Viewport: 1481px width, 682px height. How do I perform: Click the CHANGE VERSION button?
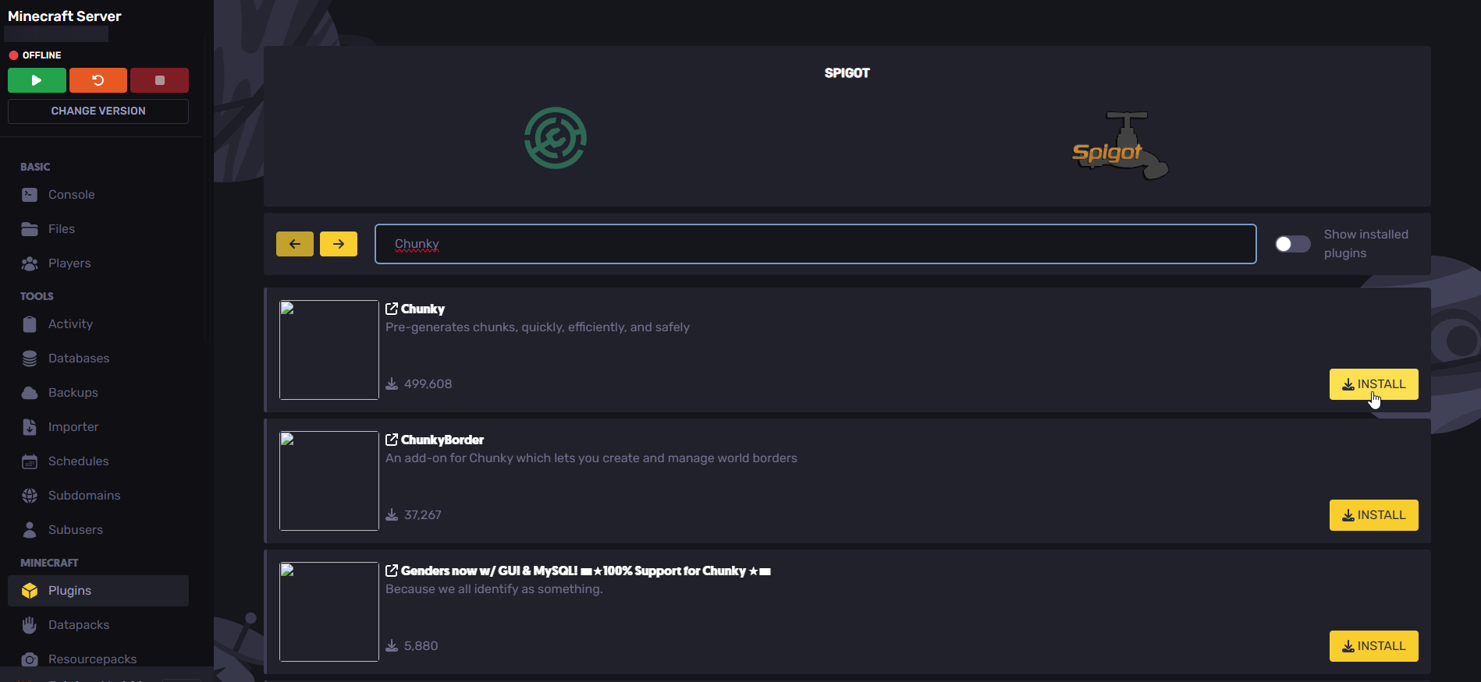(98, 111)
